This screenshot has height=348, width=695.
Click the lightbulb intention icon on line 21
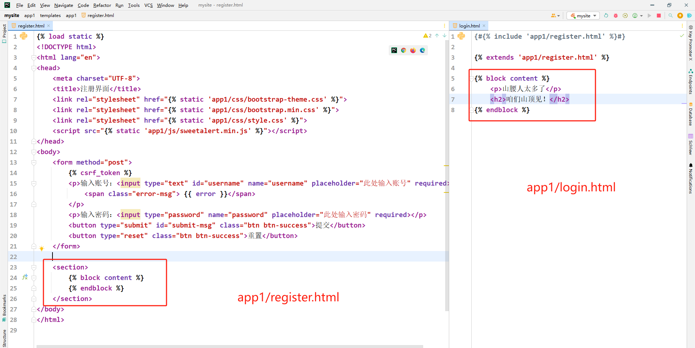(42, 248)
